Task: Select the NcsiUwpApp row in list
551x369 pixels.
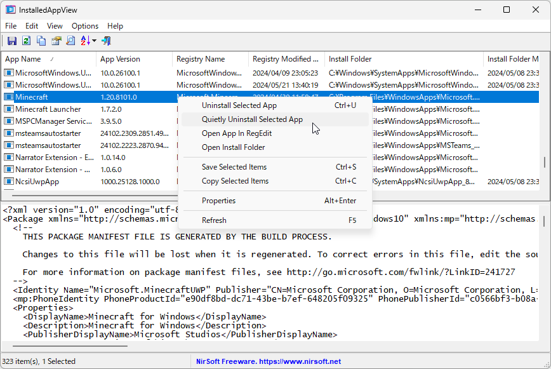Action: tap(37, 182)
